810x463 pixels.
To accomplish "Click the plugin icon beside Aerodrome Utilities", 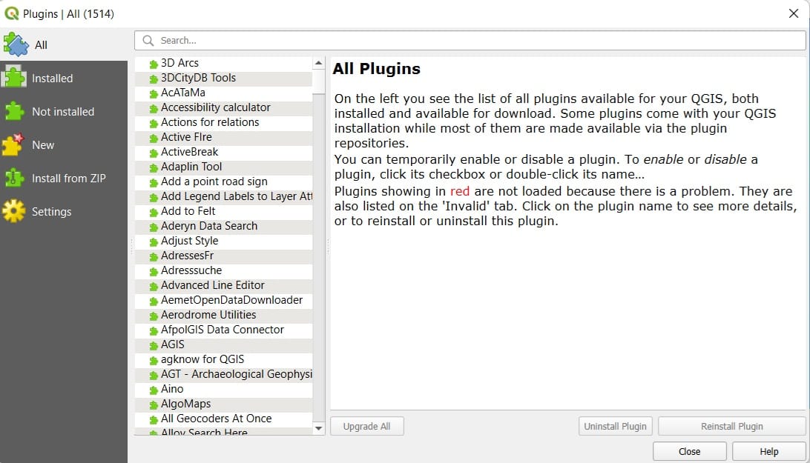I will point(154,316).
